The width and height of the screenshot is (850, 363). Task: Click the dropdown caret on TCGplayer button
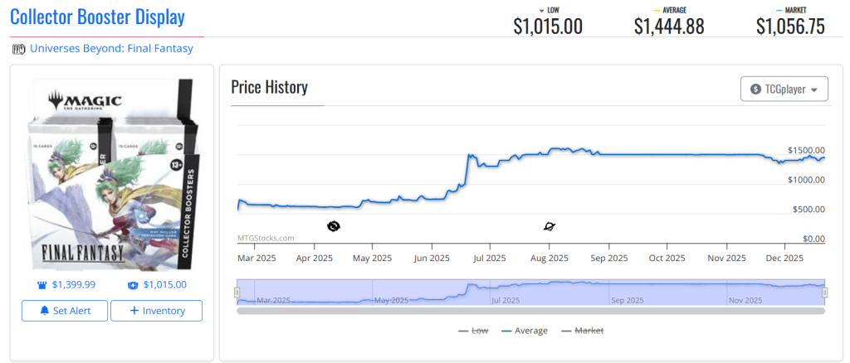coord(814,90)
